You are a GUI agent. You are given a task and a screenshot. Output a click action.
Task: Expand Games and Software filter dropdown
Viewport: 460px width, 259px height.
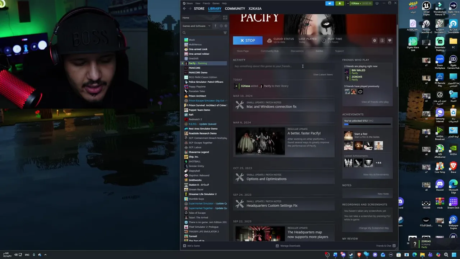point(196,26)
